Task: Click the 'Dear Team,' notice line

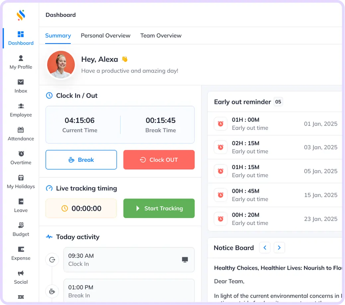Action: coord(229,281)
